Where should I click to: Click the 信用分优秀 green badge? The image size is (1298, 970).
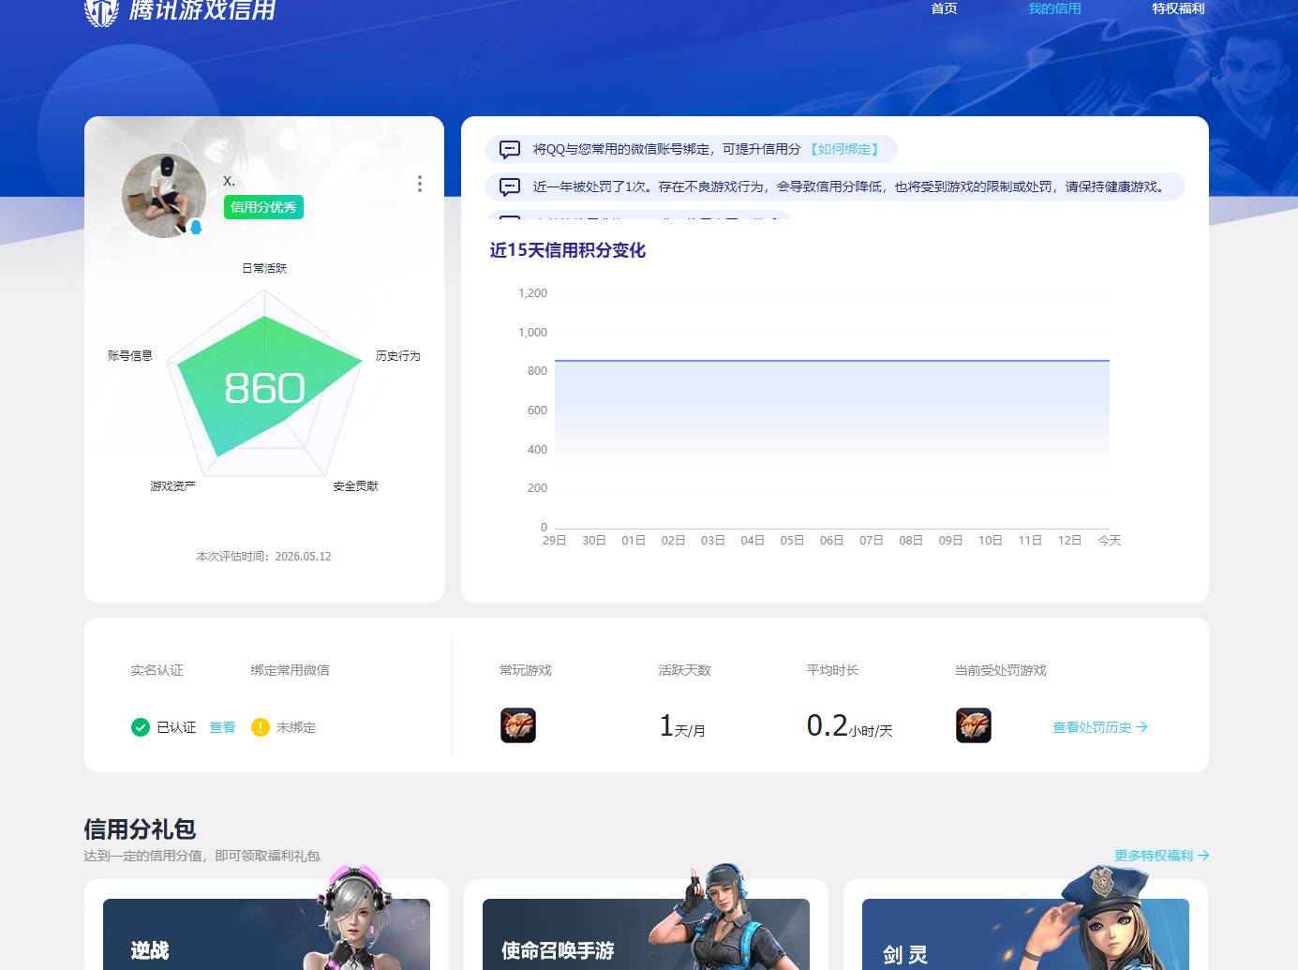click(x=263, y=207)
